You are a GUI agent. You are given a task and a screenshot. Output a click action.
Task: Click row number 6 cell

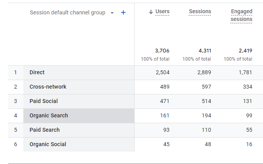click(16, 145)
